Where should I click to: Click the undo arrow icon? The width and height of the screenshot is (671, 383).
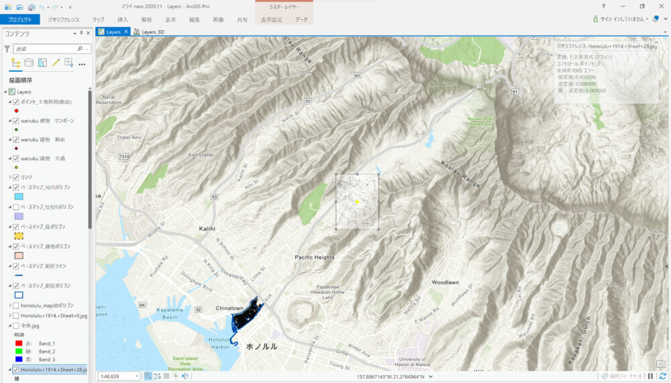tap(42, 7)
